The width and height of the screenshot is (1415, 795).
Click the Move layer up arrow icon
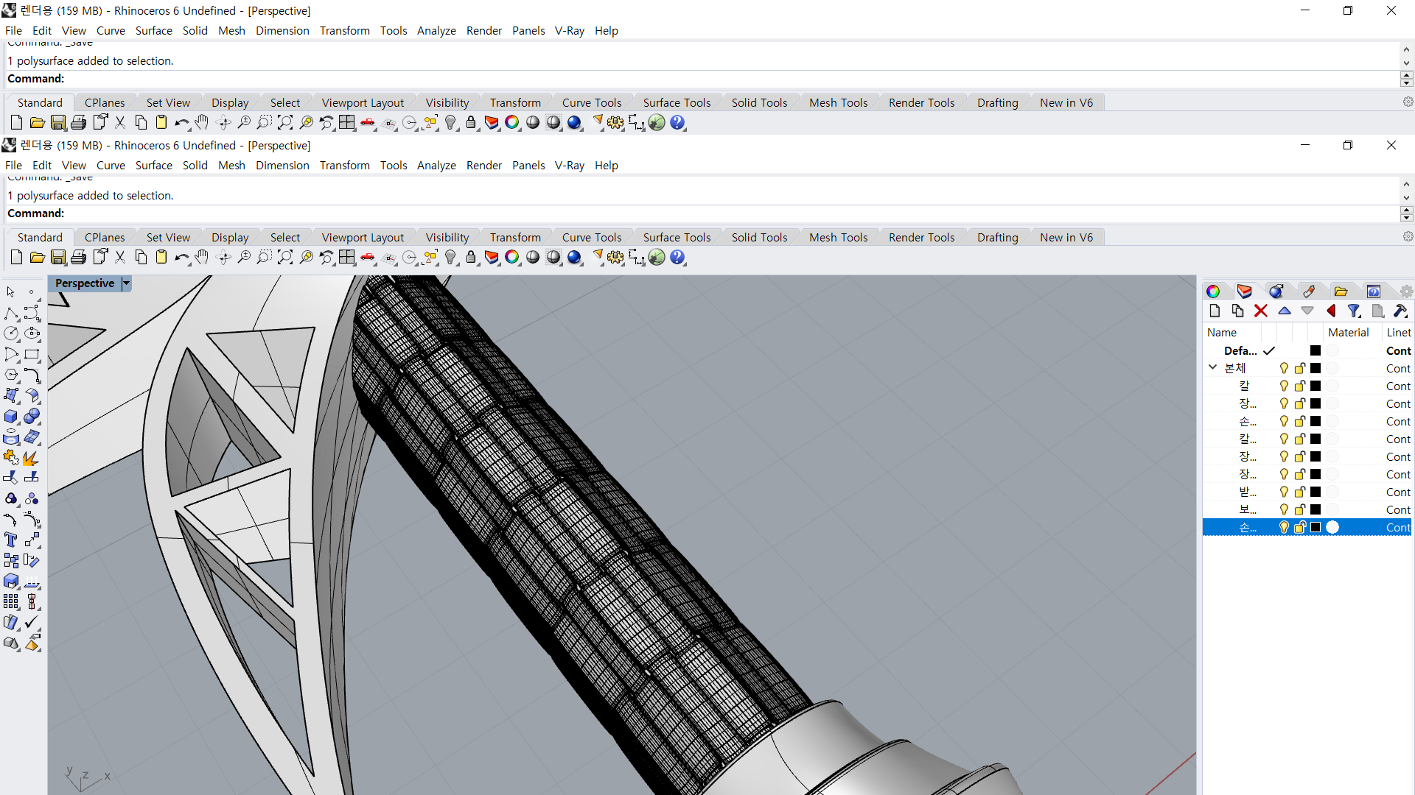pos(1285,311)
